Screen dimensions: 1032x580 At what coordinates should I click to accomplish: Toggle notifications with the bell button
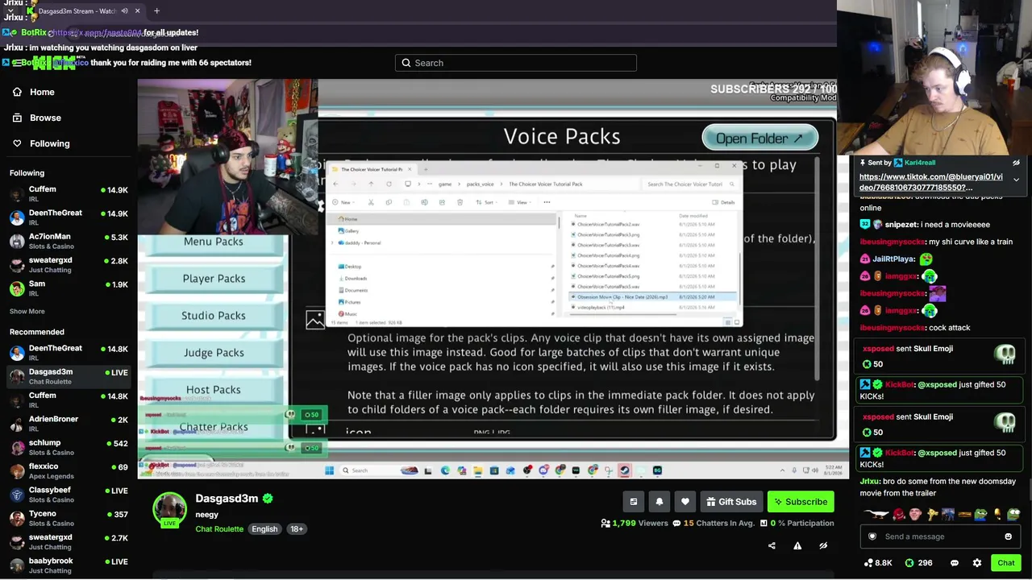[x=660, y=502]
